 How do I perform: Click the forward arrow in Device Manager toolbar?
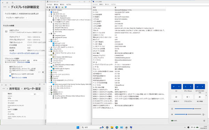[x=50, y=7]
